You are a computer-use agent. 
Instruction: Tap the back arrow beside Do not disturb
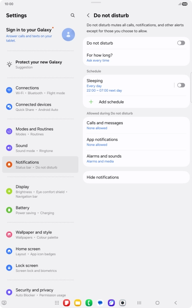point(88,15)
